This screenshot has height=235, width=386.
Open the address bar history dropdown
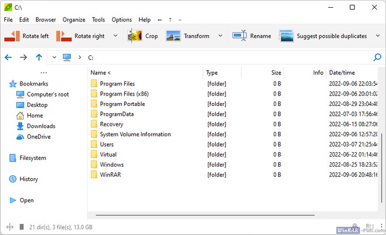[54, 57]
